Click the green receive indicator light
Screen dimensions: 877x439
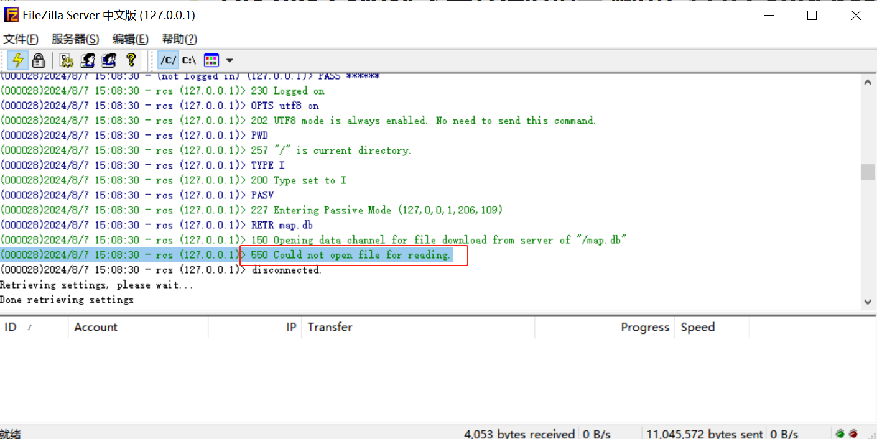[840, 433]
